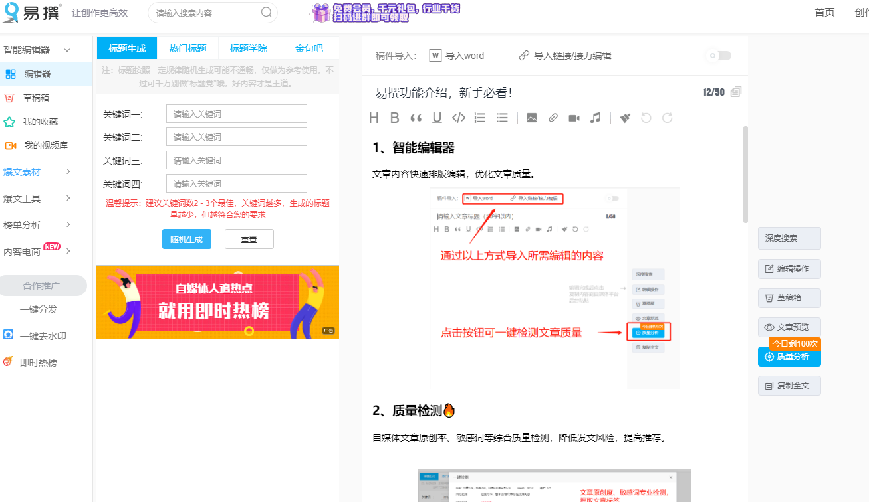Viewport: 869px width, 502px height.
Task: Clear formatting with the brush icon
Action: point(624,118)
